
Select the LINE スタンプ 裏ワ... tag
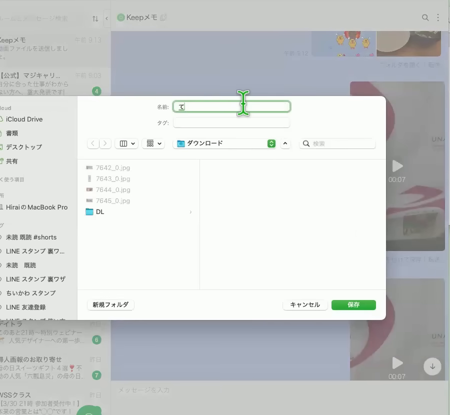tap(35, 251)
